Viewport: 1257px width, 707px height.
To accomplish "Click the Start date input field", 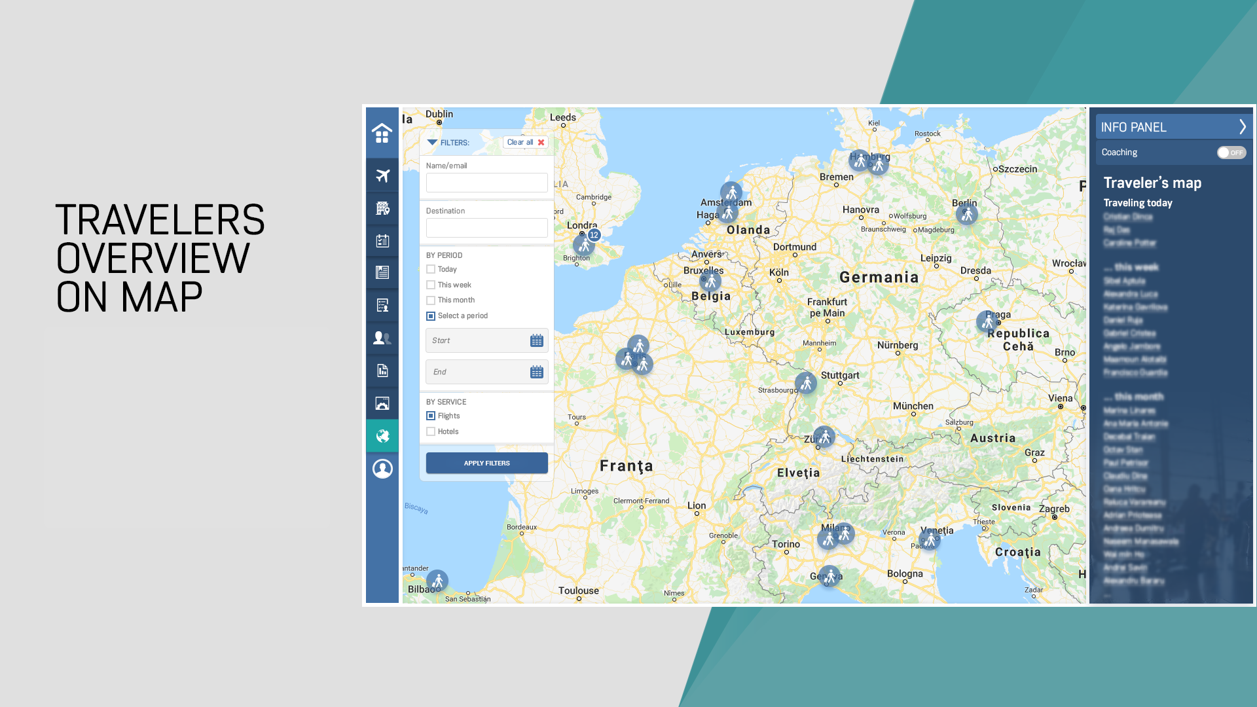I will click(487, 340).
